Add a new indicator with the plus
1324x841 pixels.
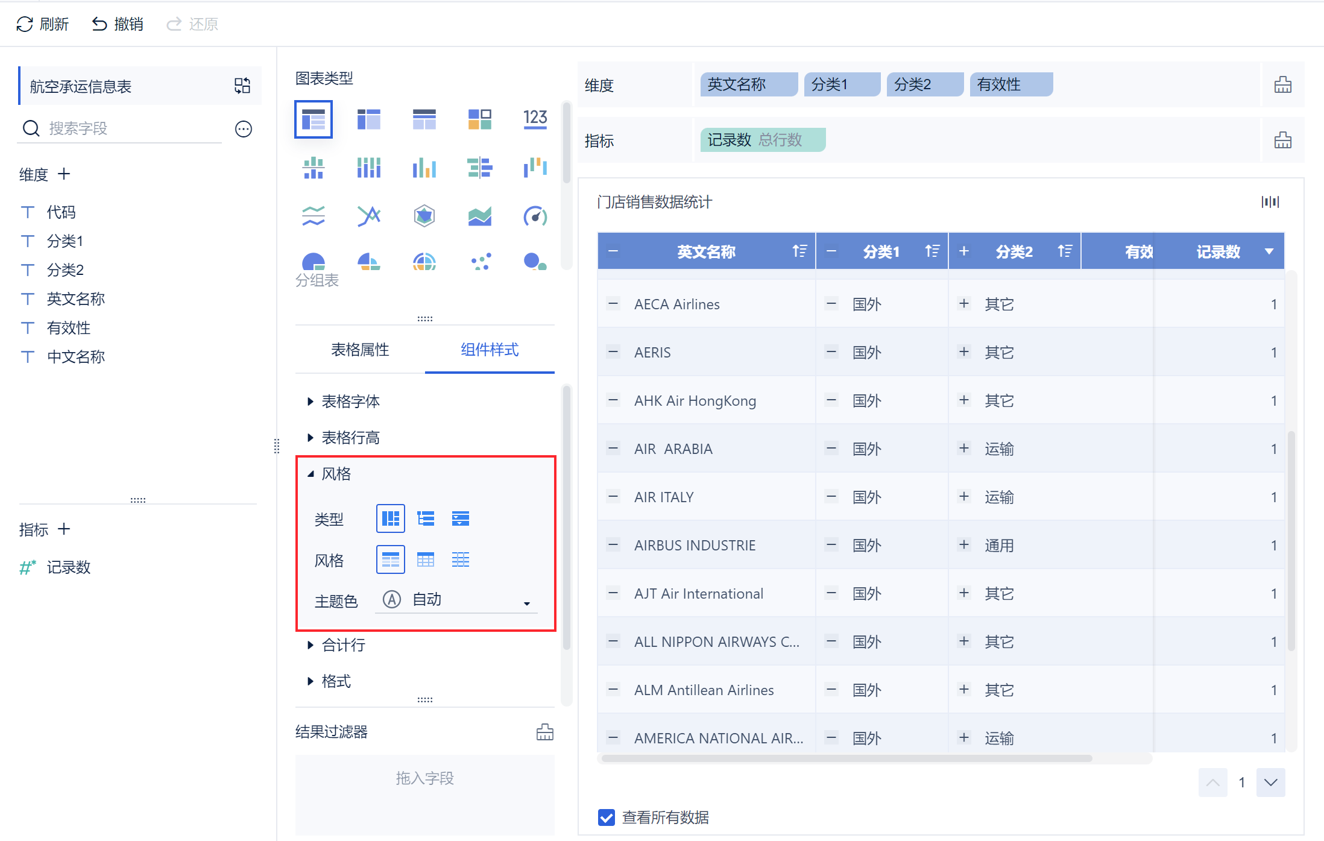64,529
